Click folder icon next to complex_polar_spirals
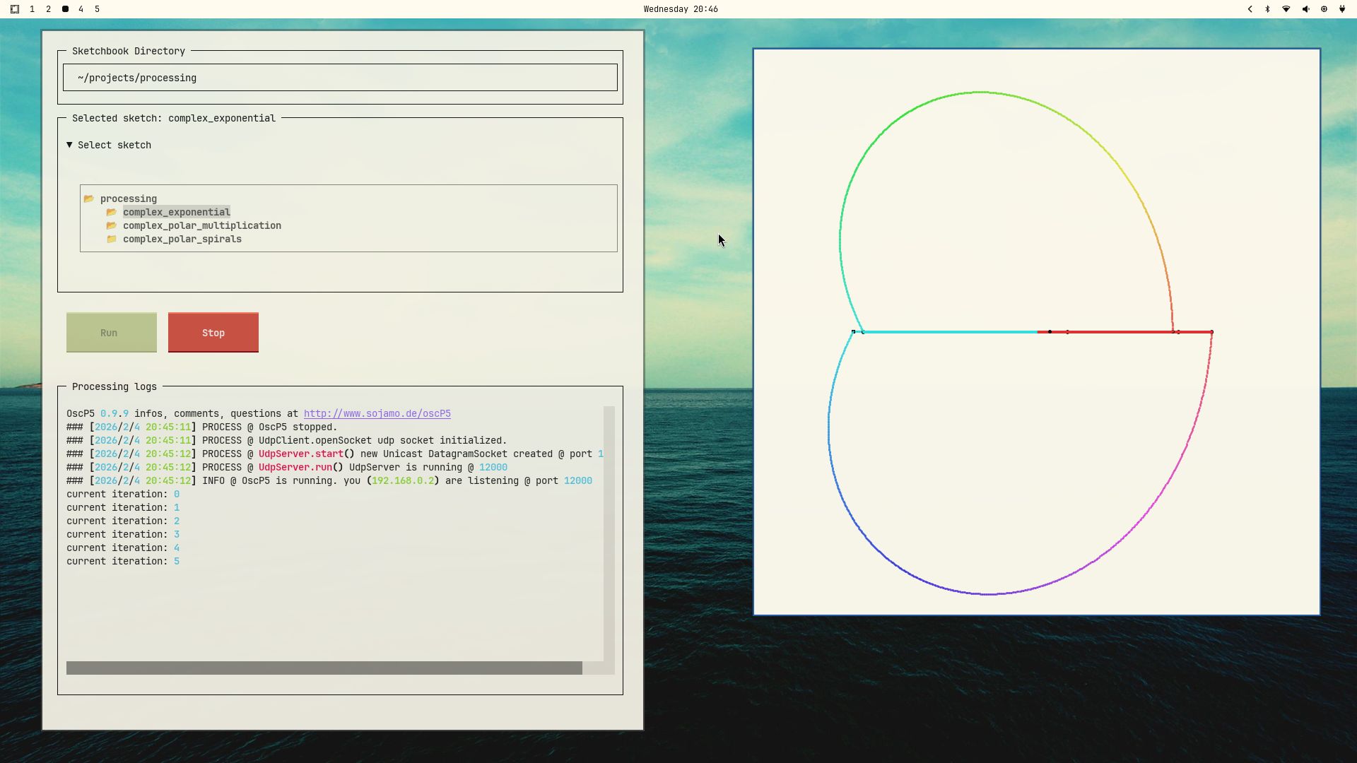This screenshot has height=763, width=1357. (x=111, y=239)
